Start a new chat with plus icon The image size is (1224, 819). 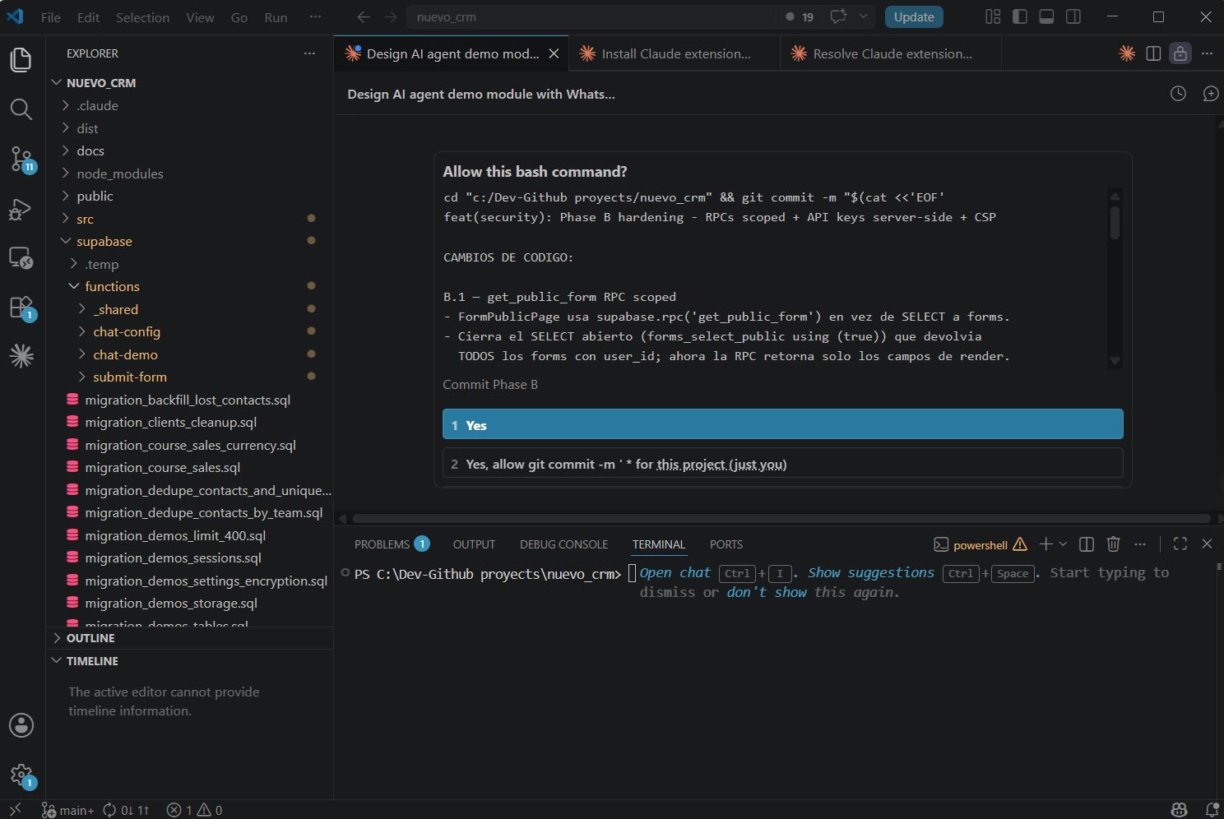tap(1210, 94)
